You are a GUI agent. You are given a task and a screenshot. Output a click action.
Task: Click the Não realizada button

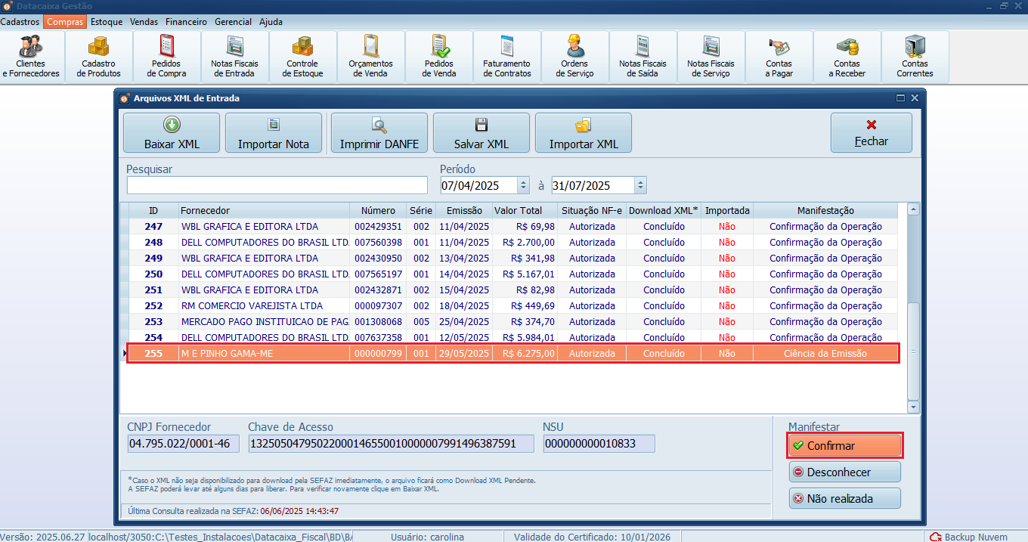pos(844,498)
